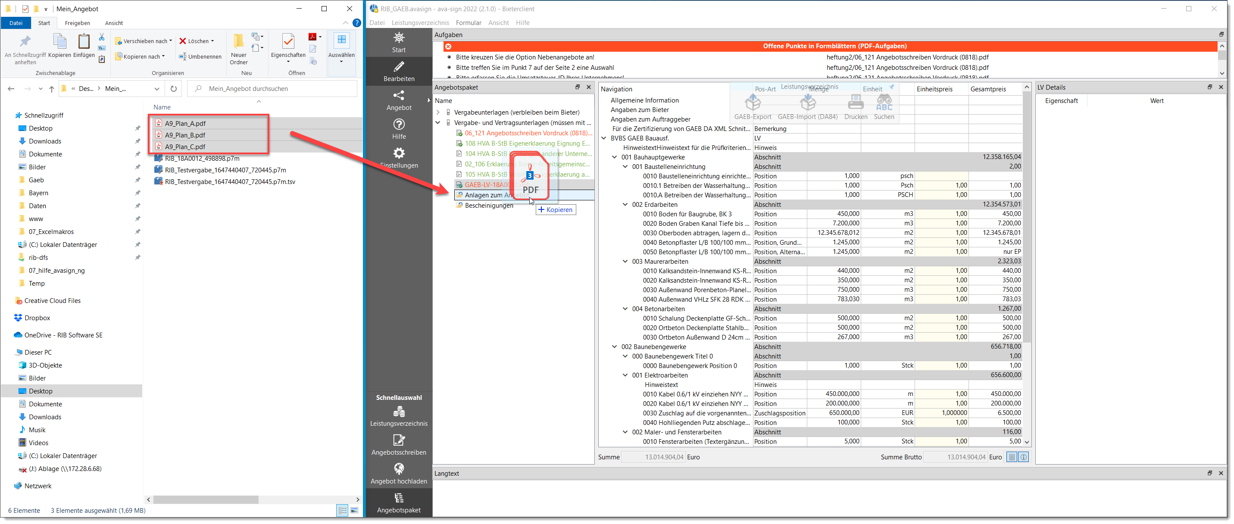Collapse the 004 Betonarbeiten section
Screen dimensions: 1234x524
[x=625, y=309]
